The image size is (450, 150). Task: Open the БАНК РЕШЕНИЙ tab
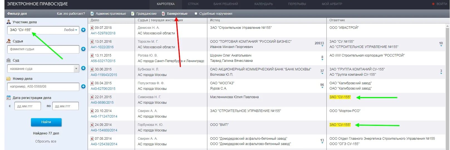point(226,4)
